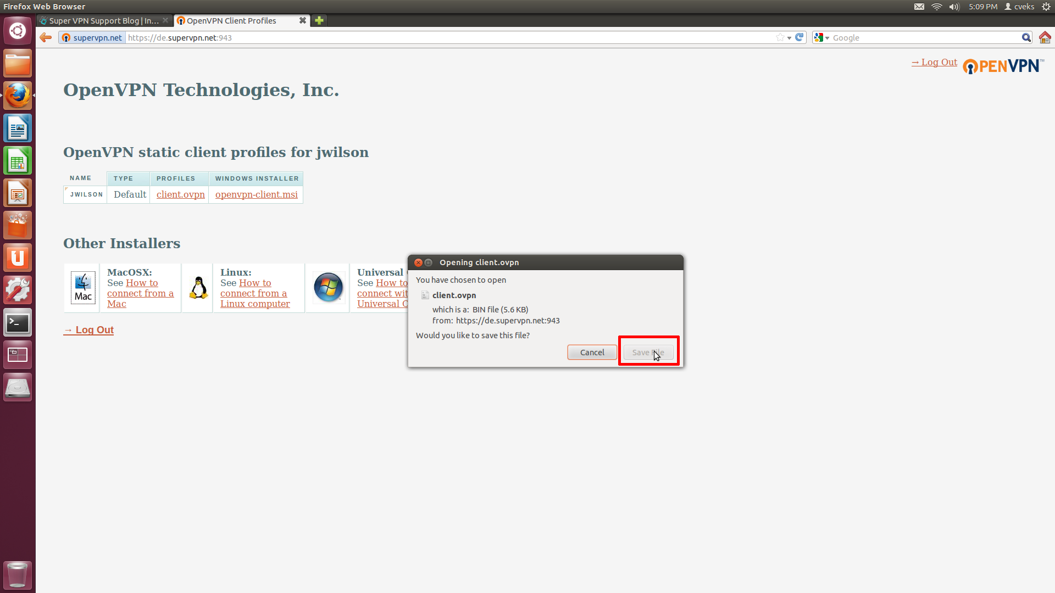1055x593 pixels.
Task: Close the Super VPN Support Blog tab
Action: [x=165, y=20]
